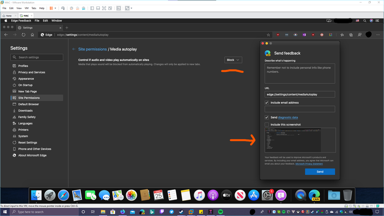Click Windows taskbar search box
The image size is (384, 216).
point(44,212)
